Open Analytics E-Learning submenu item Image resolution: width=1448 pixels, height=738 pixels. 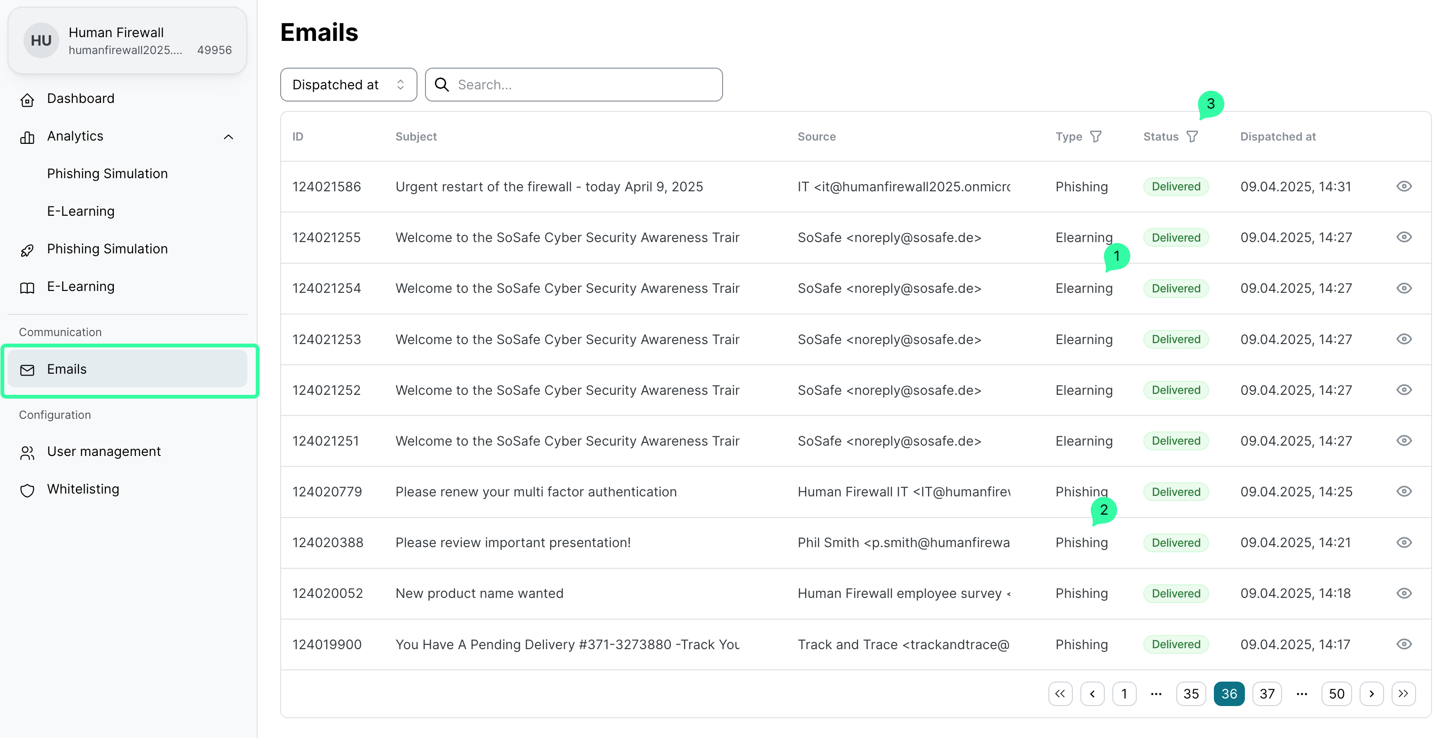point(80,212)
